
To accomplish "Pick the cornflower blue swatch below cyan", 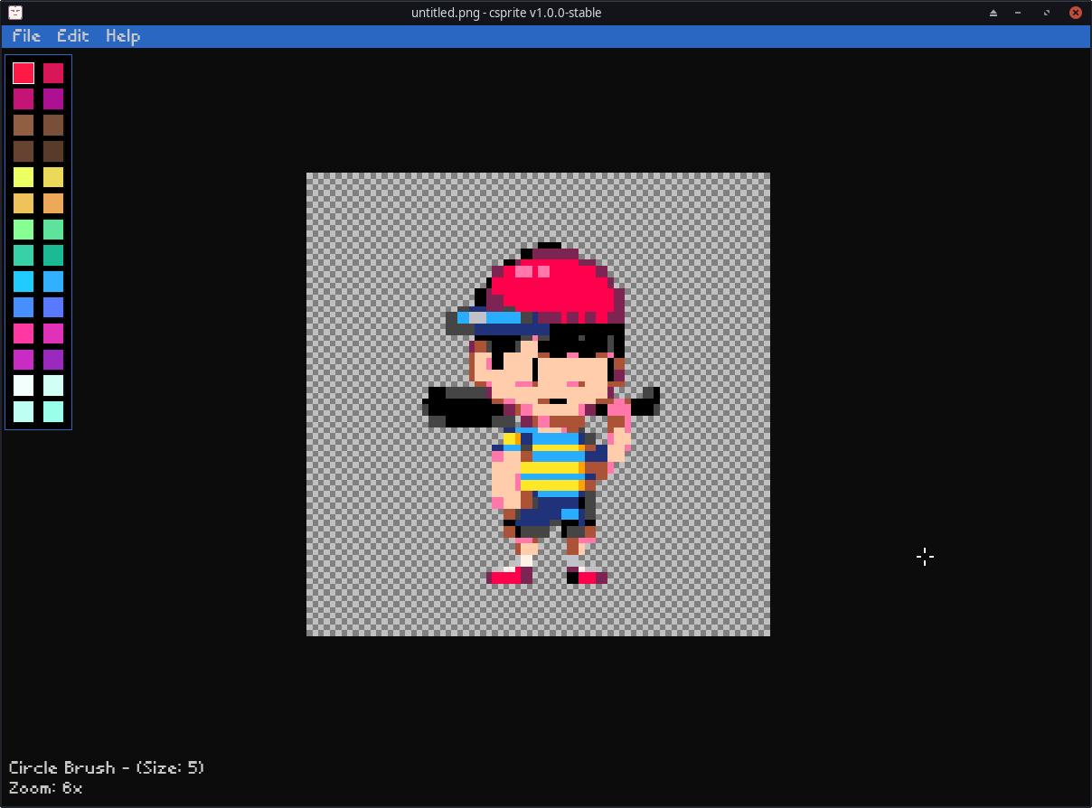I will coord(24,307).
